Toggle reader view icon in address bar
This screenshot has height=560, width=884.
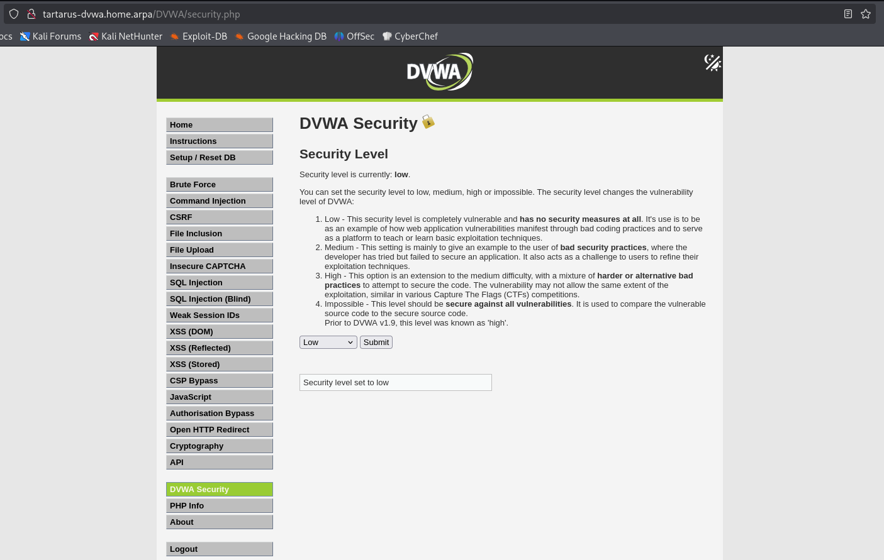point(848,14)
